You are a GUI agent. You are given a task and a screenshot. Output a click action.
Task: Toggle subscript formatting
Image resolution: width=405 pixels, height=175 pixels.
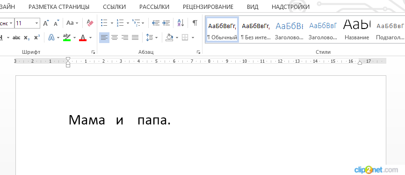coord(27,38)
